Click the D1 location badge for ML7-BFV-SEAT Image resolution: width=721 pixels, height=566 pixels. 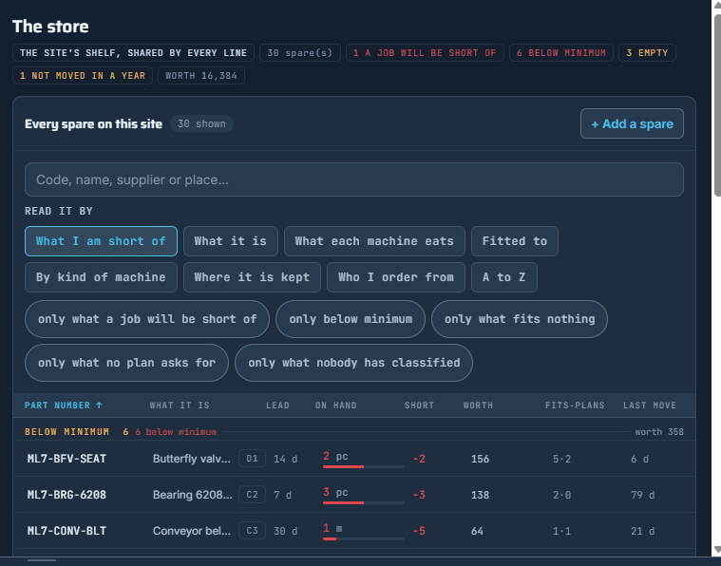coord(252,459)
